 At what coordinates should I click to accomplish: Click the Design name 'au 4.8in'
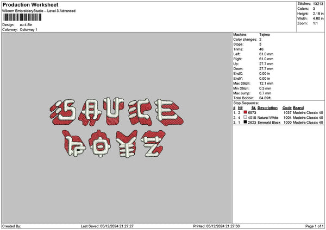(x=26, y=25)
